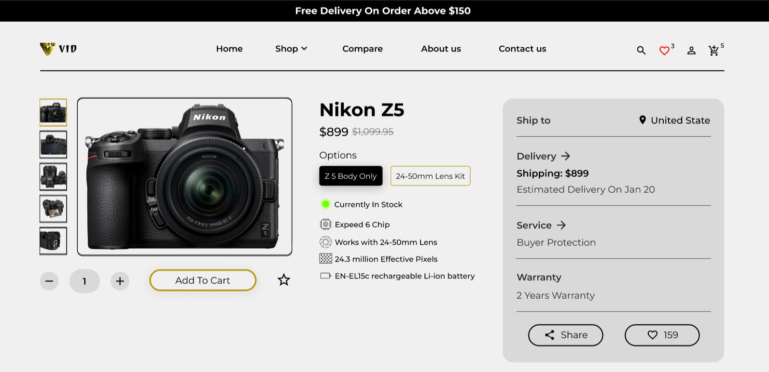
Task: Click the 159 likes button
Action: tap(662, 335)
